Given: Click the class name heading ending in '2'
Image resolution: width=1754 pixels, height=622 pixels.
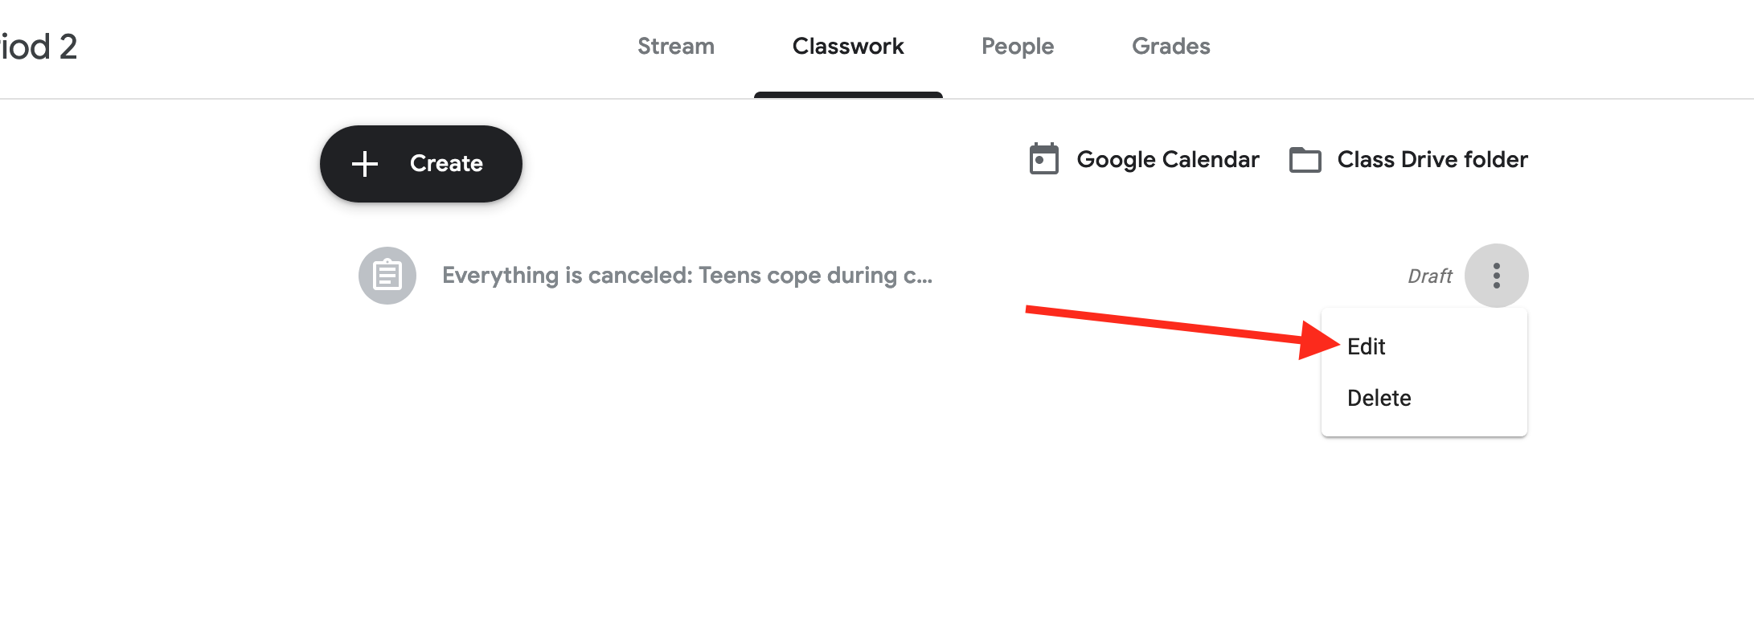Looking at the screenshot, I should [39, 47].
